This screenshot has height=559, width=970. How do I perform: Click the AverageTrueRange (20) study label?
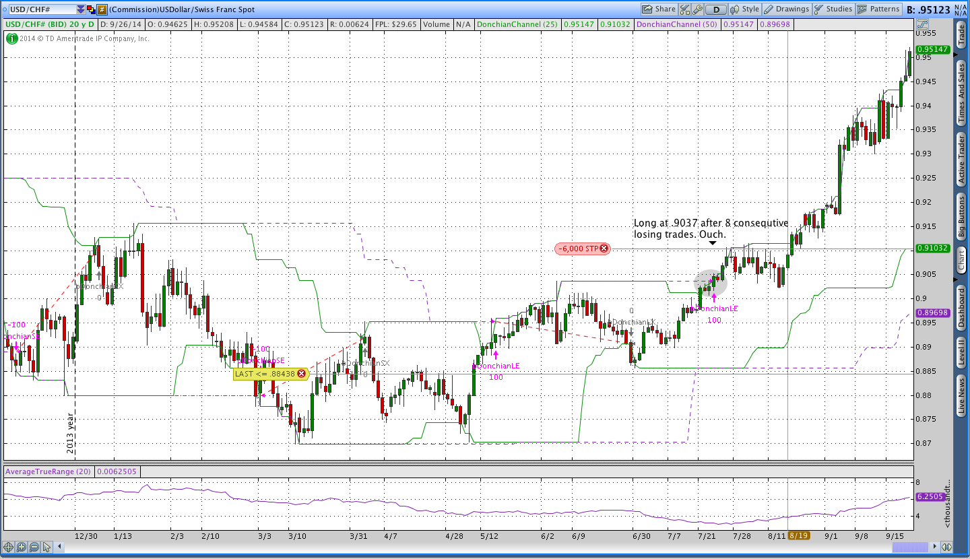48,471
